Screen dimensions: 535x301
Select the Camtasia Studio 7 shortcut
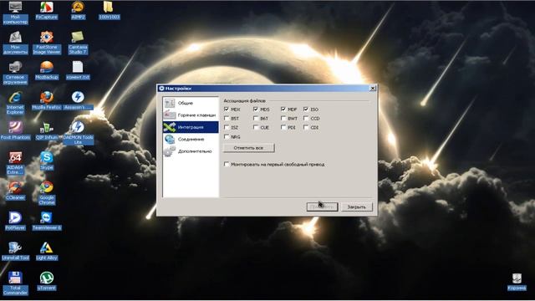pyautogui.click(x=78, y=43)
